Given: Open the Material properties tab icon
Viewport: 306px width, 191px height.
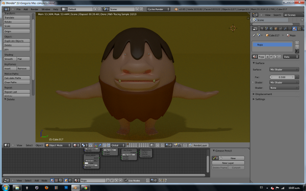Looking at the screenshot, I should coord(294,29).
